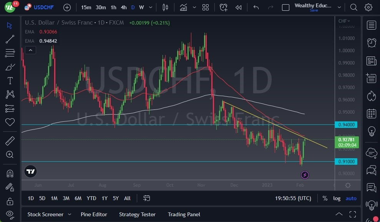
Task: Click the Undo arrow button
Action: [256, 7]
